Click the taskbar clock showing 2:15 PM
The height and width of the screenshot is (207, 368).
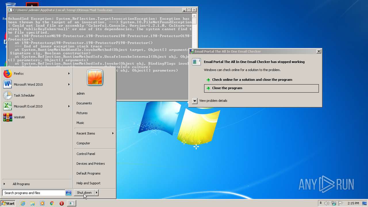(x=353, y=203)
